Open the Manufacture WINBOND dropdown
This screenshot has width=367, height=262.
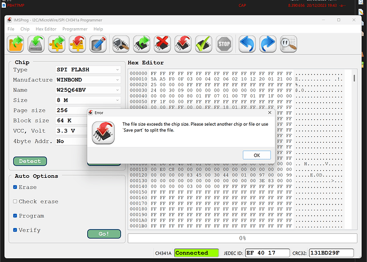click(x=88, y=80)
